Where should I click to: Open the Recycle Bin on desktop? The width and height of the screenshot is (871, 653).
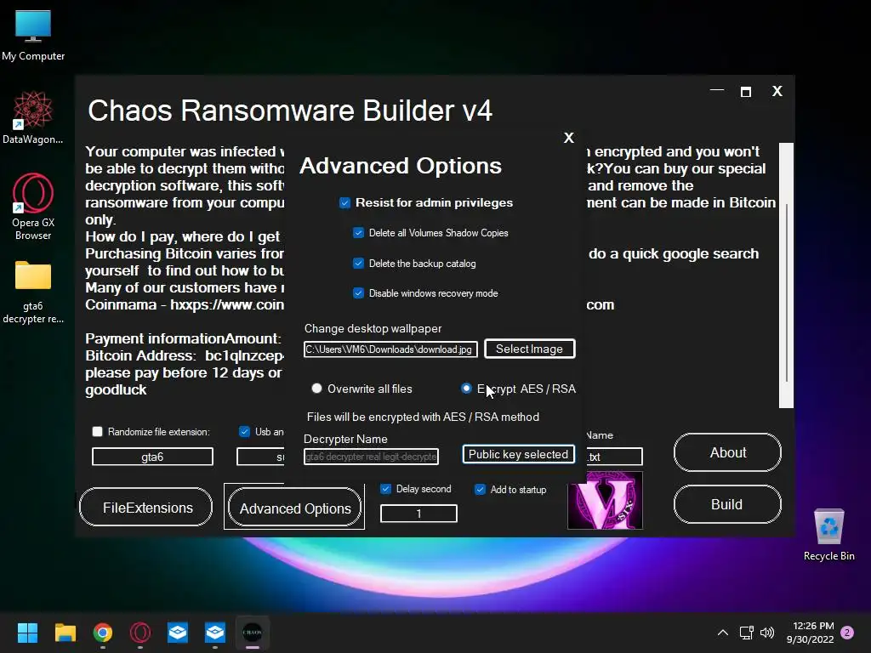[x=828, y=535]
